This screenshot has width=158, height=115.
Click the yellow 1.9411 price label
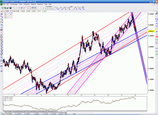[x=151, y=31]
